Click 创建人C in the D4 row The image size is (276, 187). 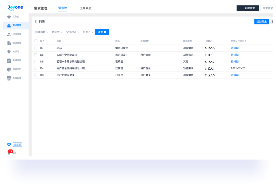pos(210,68)
